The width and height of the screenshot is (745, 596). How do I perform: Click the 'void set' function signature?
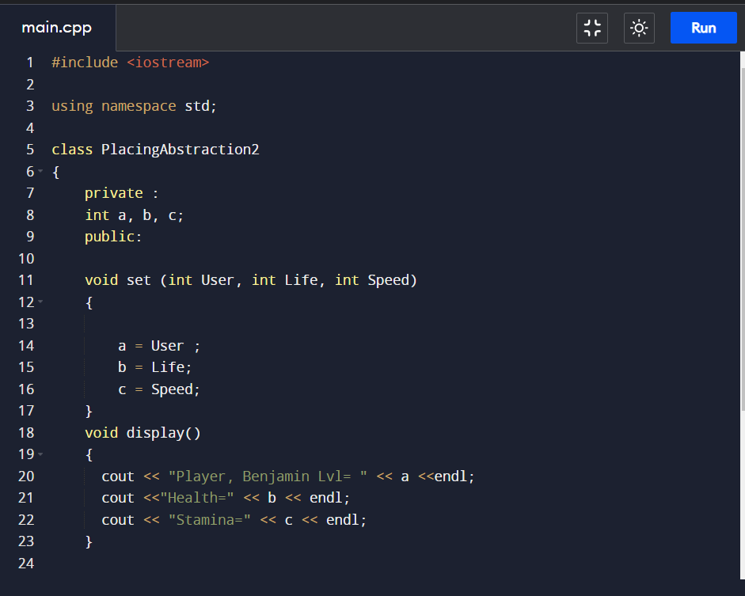coord(251,280)
